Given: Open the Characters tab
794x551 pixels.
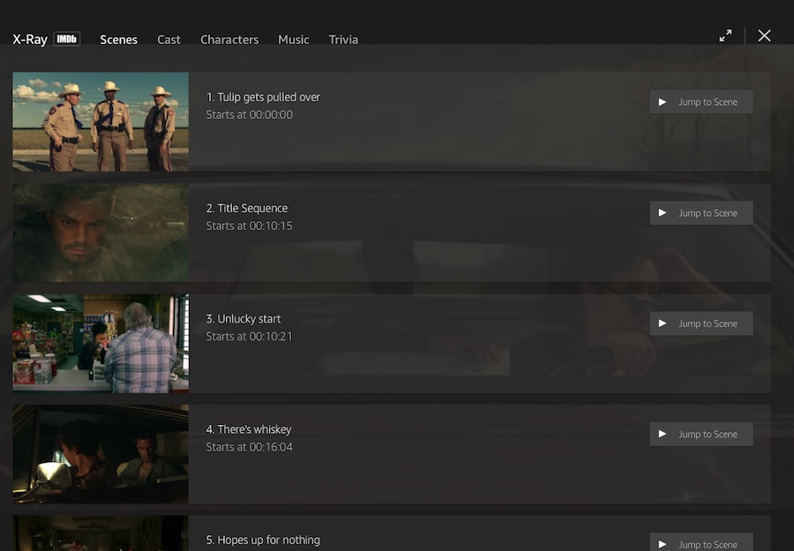Looking at the screenshot, I should pos(229,40).
